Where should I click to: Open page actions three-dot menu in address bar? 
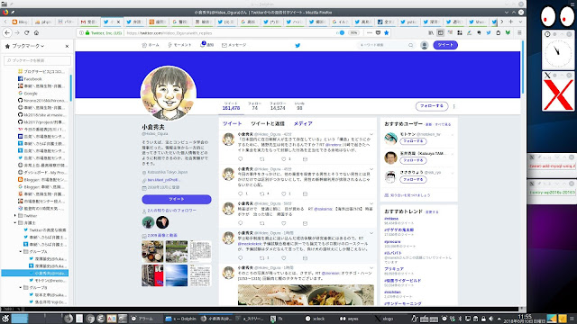[x=370, y=32]
